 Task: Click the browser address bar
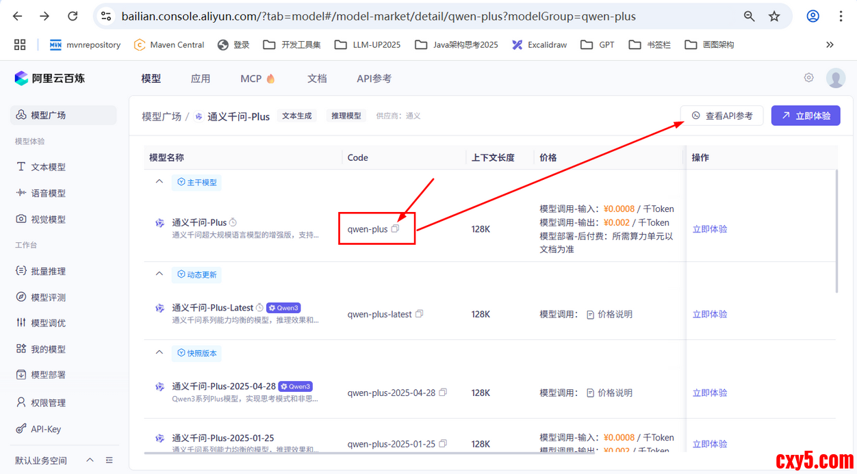click(x=411, y=16)
